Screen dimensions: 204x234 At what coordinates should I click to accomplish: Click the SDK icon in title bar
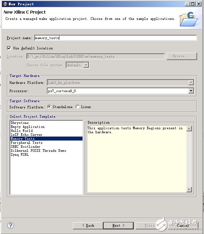coord(5,4)
